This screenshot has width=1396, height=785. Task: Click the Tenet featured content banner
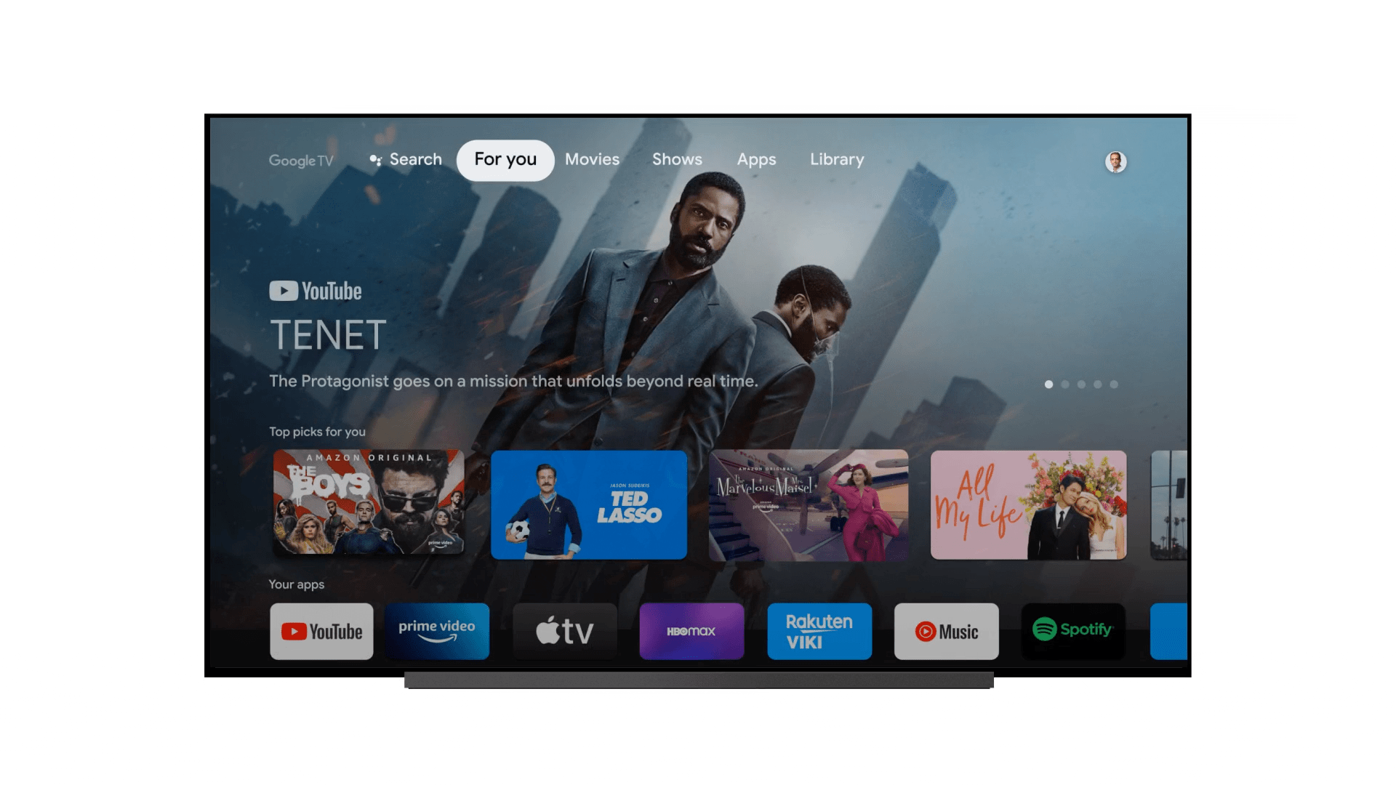[697, 288]
